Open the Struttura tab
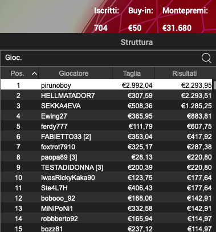The height and width of the screenshot is (232, 216). click(x=137, y=42)
